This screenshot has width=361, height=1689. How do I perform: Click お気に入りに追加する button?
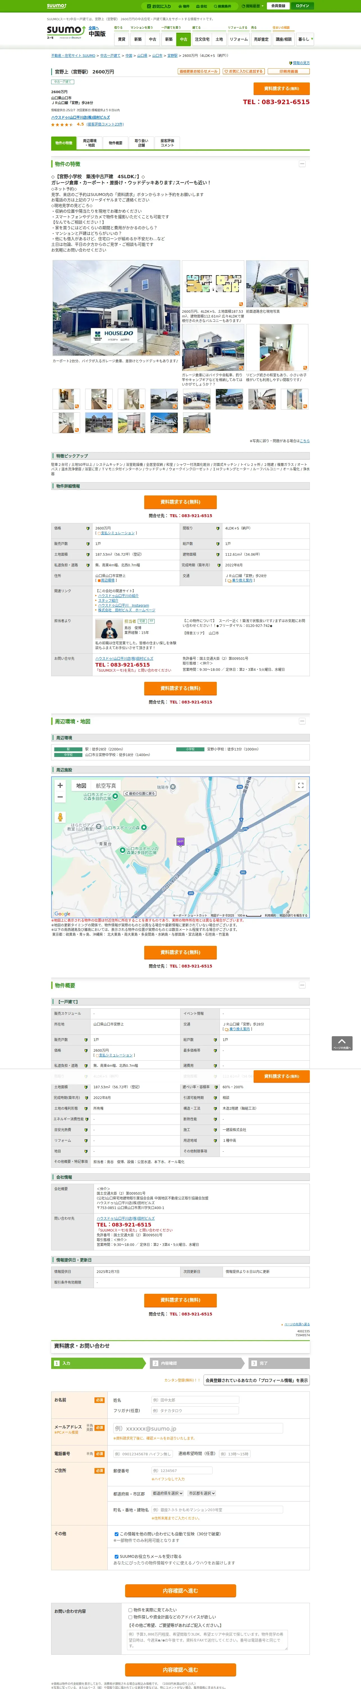tap(244, 72)
